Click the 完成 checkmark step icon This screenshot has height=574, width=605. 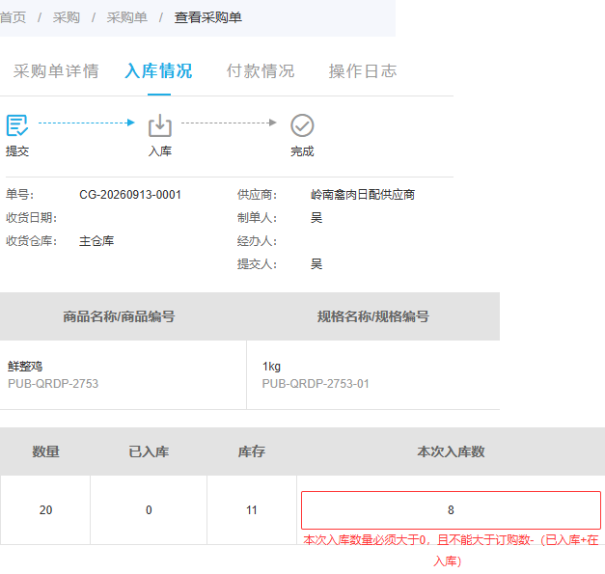302,125
